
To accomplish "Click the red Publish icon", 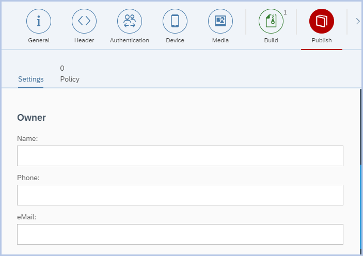I will (322, 21).
